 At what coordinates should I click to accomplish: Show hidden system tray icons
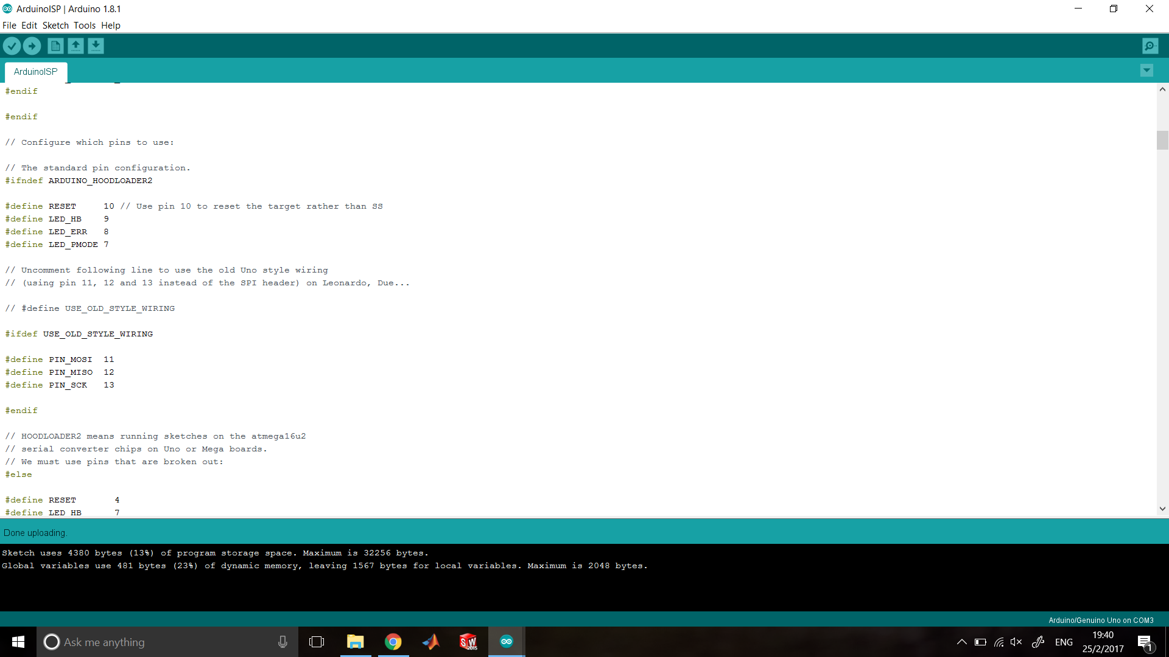(962, 642)
